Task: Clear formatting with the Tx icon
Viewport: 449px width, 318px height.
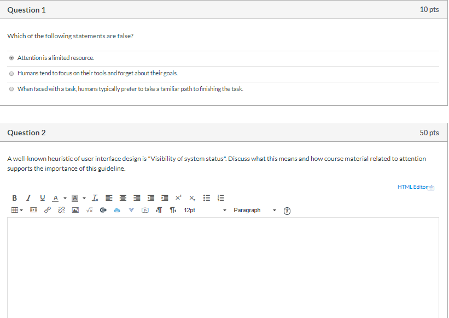Action: coord(95,197)
